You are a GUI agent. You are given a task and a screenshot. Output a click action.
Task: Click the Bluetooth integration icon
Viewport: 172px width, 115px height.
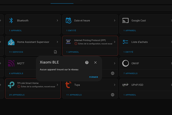(x=11, y=21)
